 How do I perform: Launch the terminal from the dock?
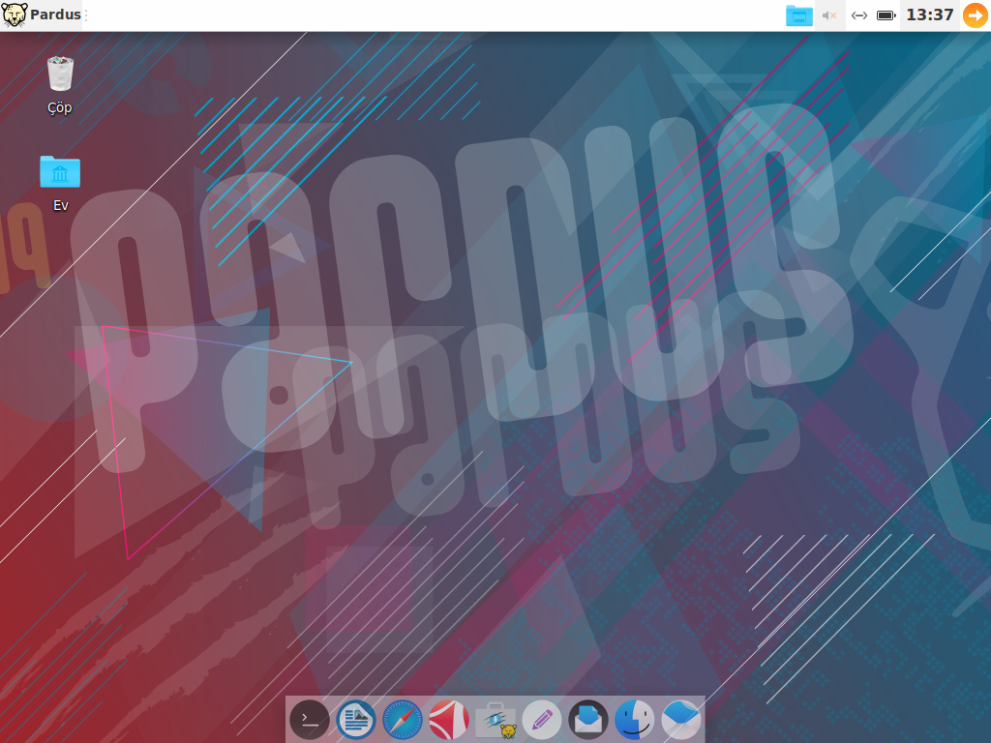point(310,720)
